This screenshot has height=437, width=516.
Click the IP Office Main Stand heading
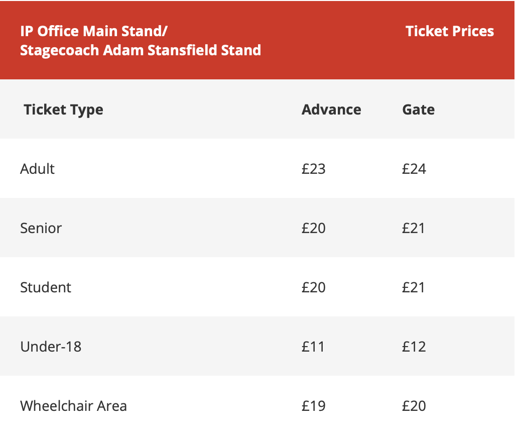(x=141, y=41)
